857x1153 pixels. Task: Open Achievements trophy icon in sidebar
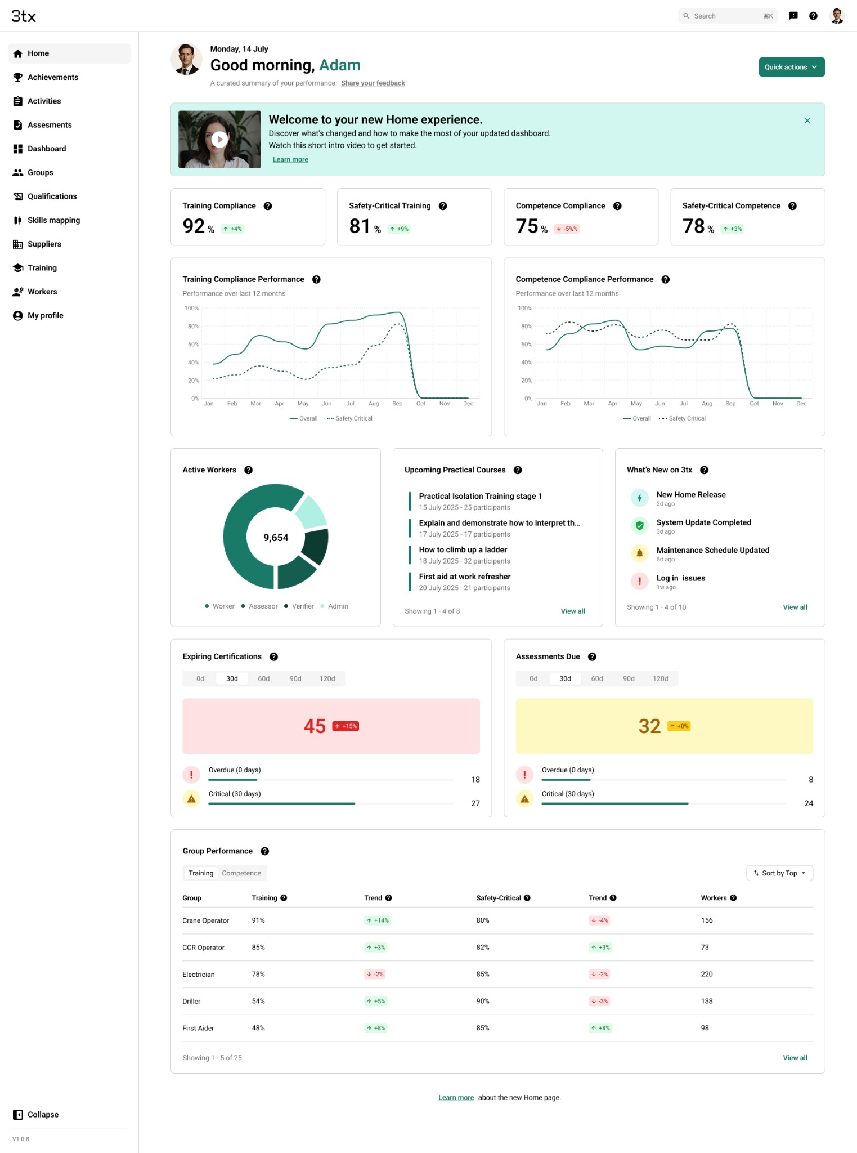tap(18, 77)
